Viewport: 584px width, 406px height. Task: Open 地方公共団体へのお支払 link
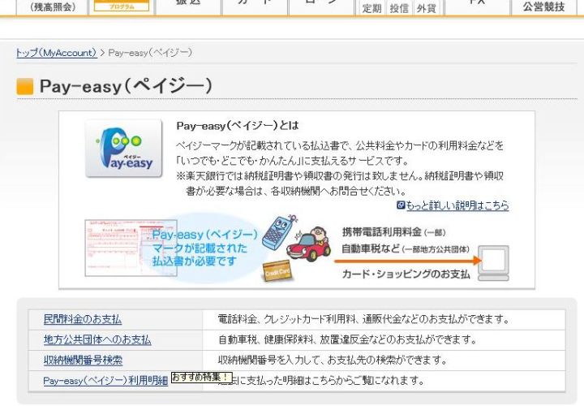[97, 340]
